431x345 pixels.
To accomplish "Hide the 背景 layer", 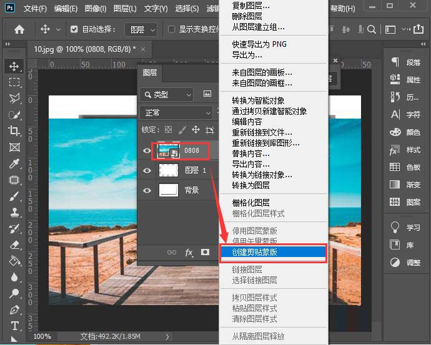I will [x=147, y=190].
